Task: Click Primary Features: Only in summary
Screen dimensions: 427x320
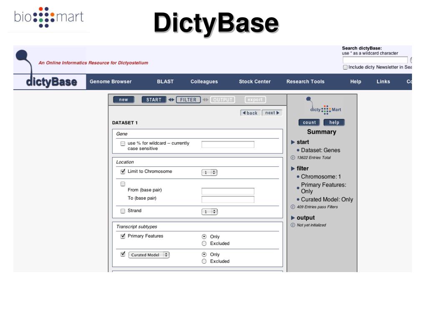Action: (324, 188)
